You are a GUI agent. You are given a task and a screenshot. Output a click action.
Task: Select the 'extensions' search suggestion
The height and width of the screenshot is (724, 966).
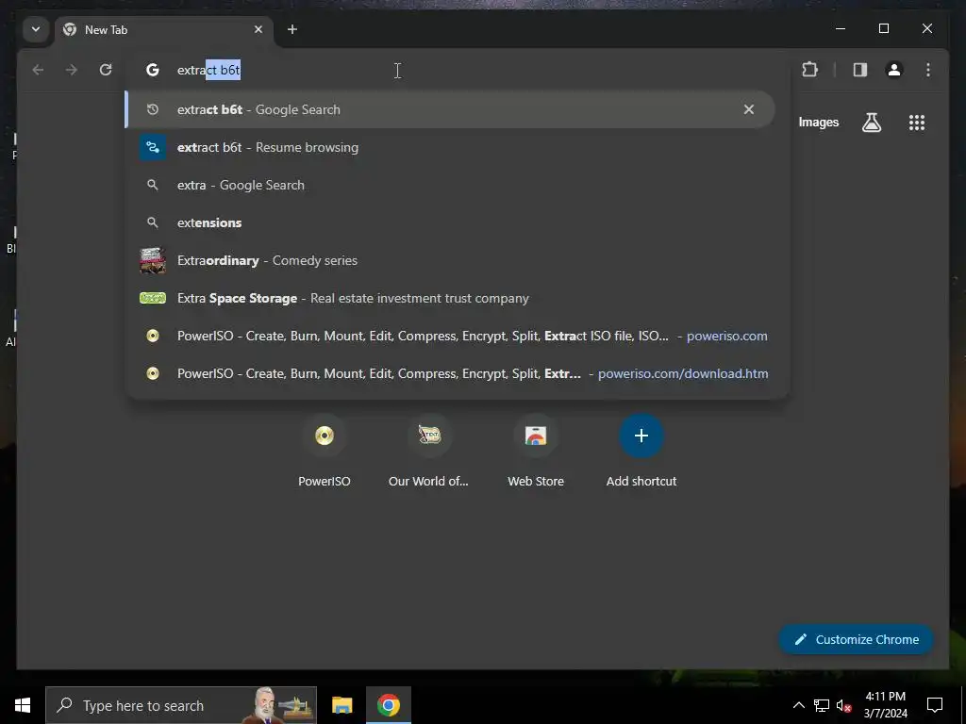[450, 222]
